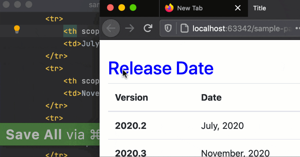Click the closing tr tag in the editor
The image size is (300, 157).
(x=56, y=56)
